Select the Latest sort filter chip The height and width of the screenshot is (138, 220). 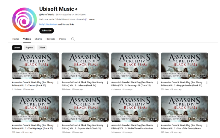[17, 47]
